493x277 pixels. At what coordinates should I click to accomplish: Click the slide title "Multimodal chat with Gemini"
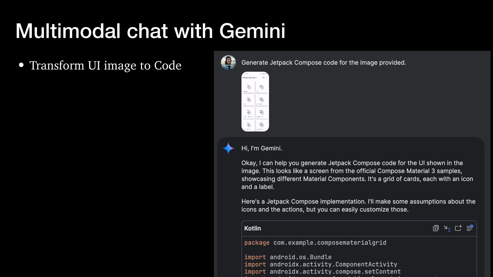[150, 31]
